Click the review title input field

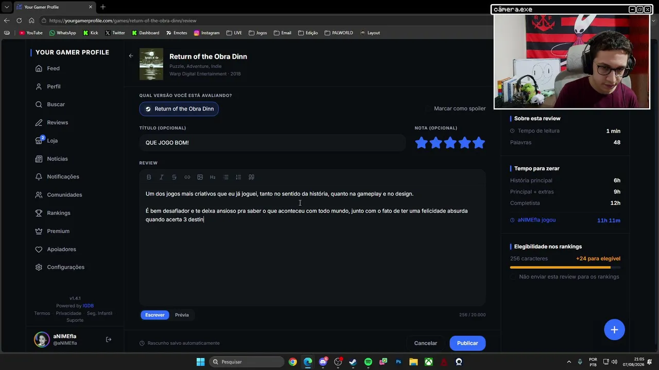pyautogui.click(x=272, y=143)
